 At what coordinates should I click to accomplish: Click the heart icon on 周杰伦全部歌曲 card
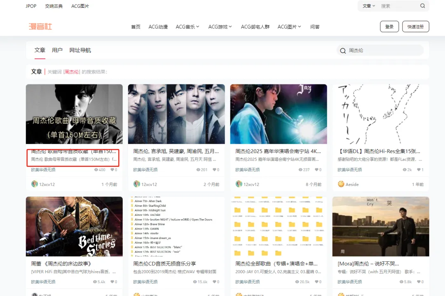point(316,282)
